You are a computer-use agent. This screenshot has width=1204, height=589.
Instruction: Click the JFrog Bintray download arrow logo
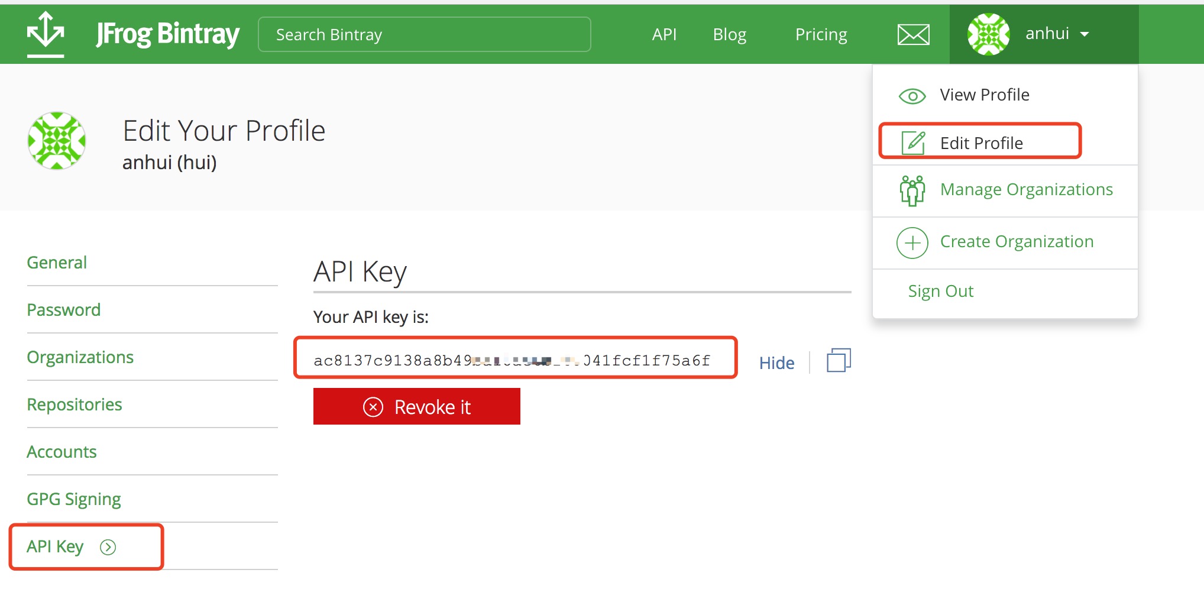coord(46,34)
